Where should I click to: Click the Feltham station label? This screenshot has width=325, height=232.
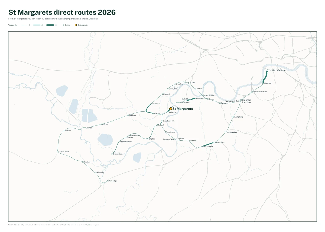pos(132,115)
